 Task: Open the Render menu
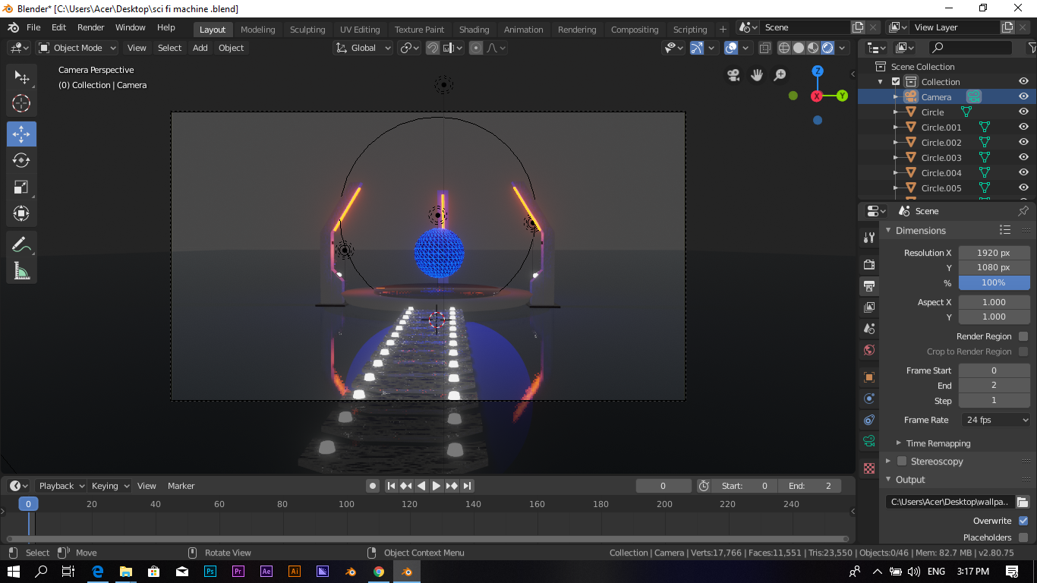pos(90,27)
